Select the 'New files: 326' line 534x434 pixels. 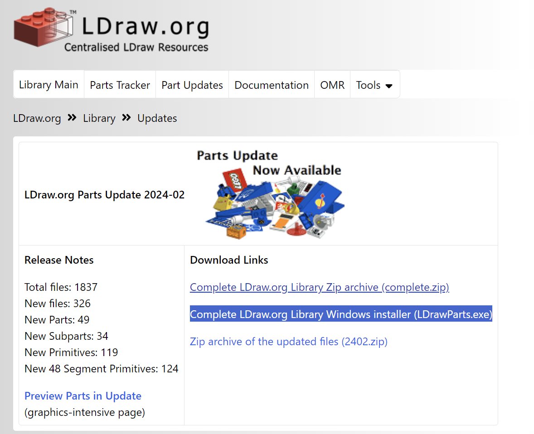(x=58, y=303)
